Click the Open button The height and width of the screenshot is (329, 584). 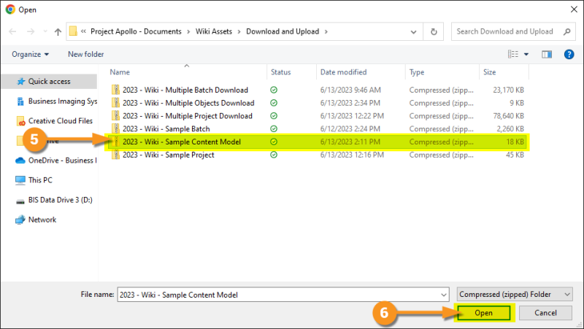coord(484,313)
